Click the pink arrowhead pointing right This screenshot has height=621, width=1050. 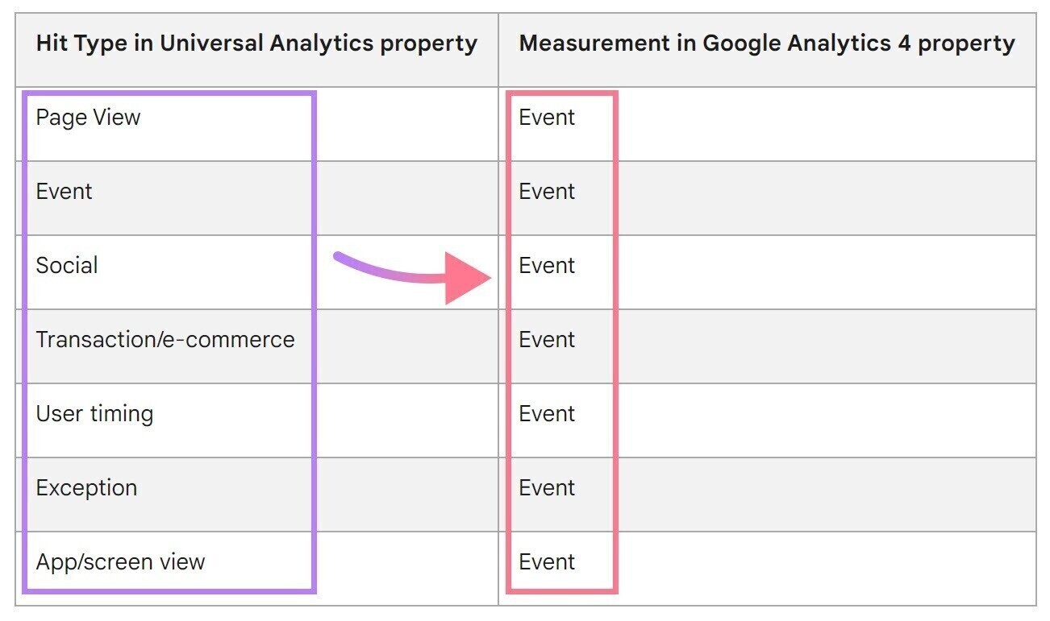(465, 278)
